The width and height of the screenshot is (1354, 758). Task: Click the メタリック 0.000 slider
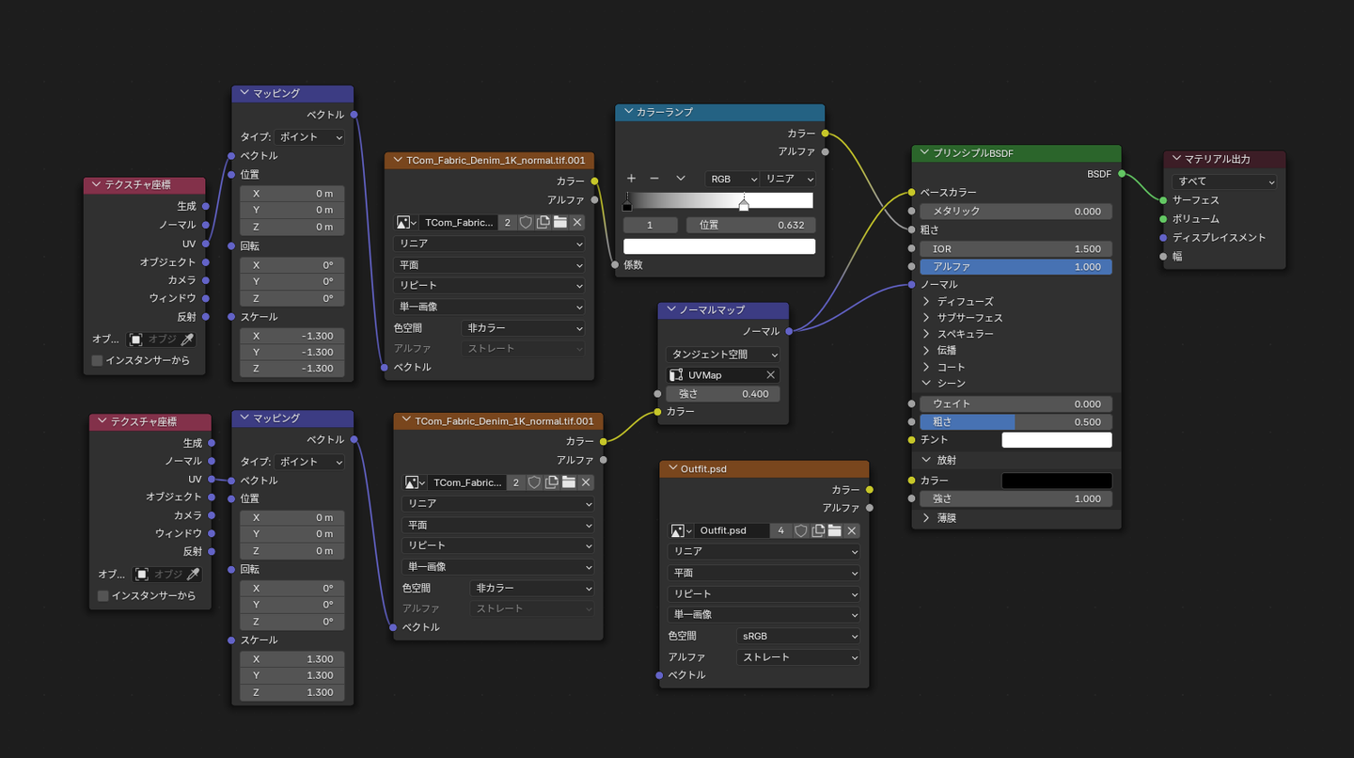coord(1016,212)
